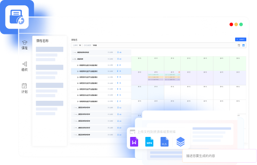Choose the MP4 video file icon

149,142
